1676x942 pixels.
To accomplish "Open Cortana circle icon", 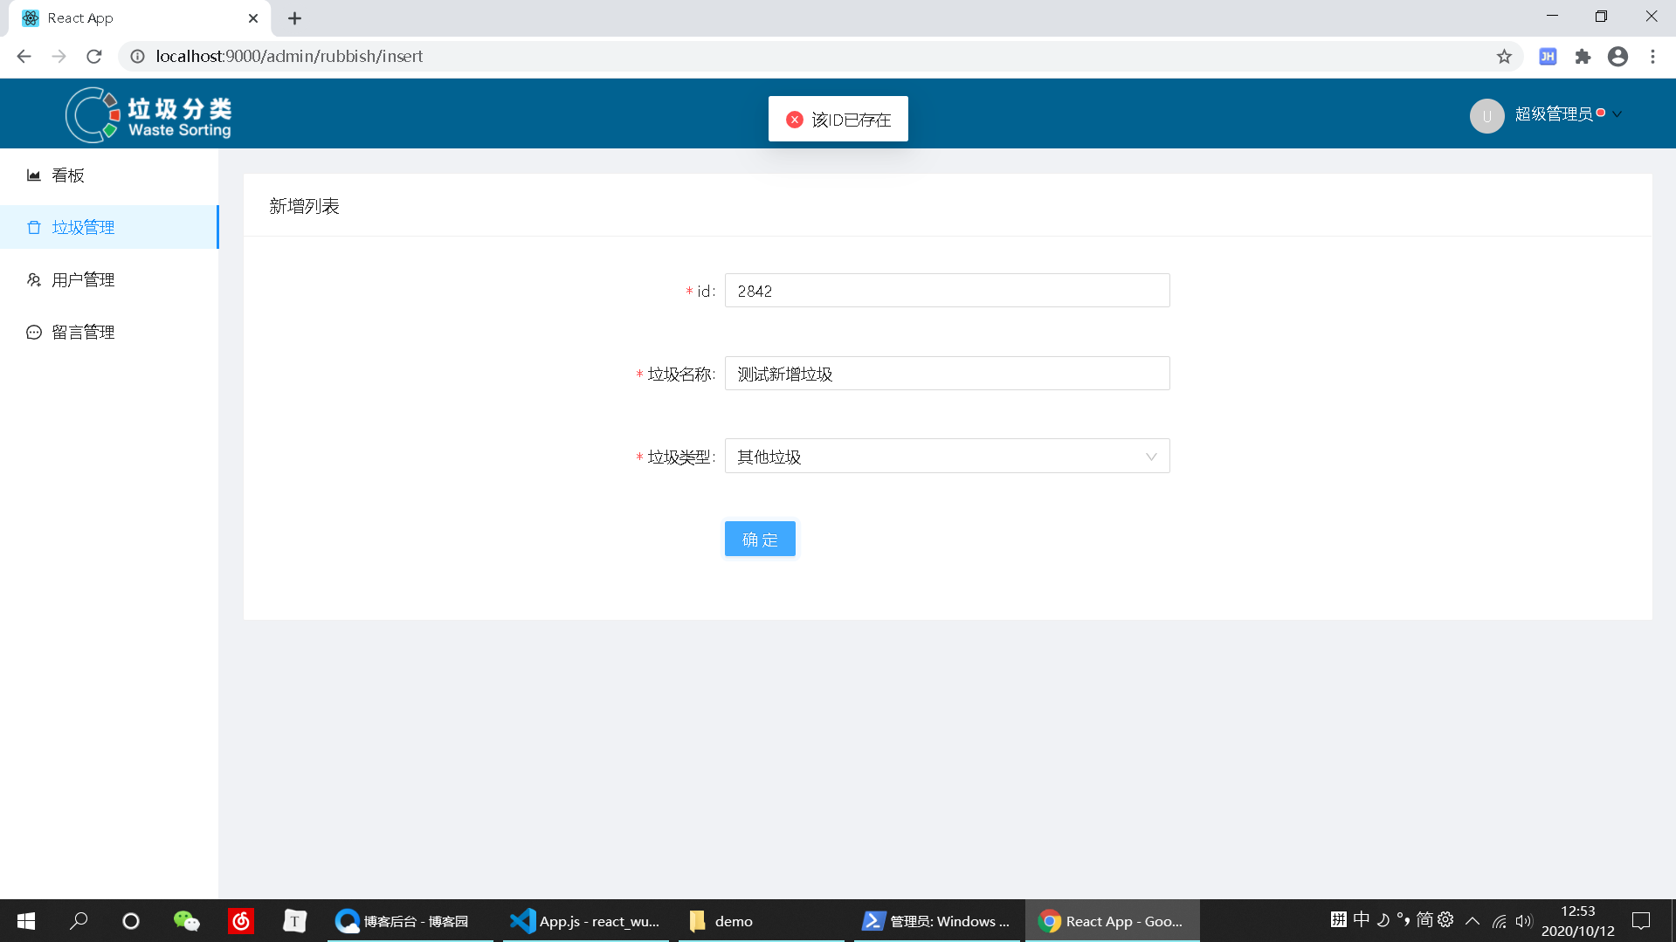I will 131,921.
